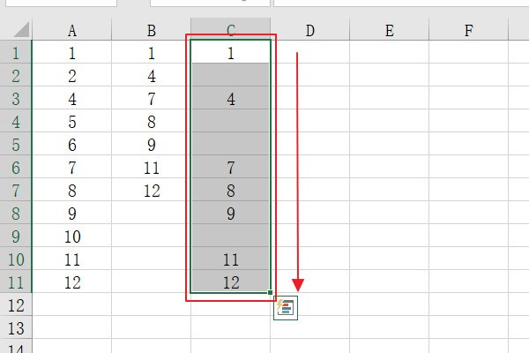This screenshot has width=529, height=353.
Task: Click cell C1 containing 1
Action: point(230,53)
